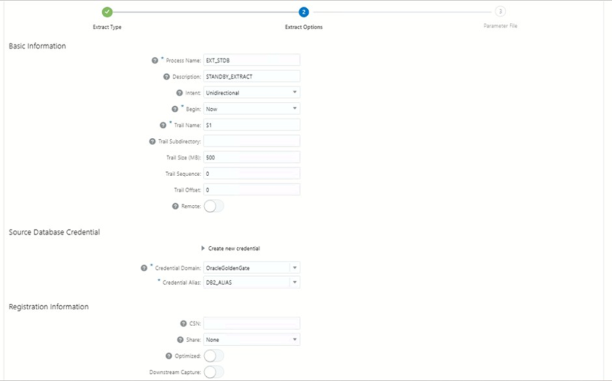Click the help icon beside Description
Viewport: 612px width, 381px height.
click(167, 77)
